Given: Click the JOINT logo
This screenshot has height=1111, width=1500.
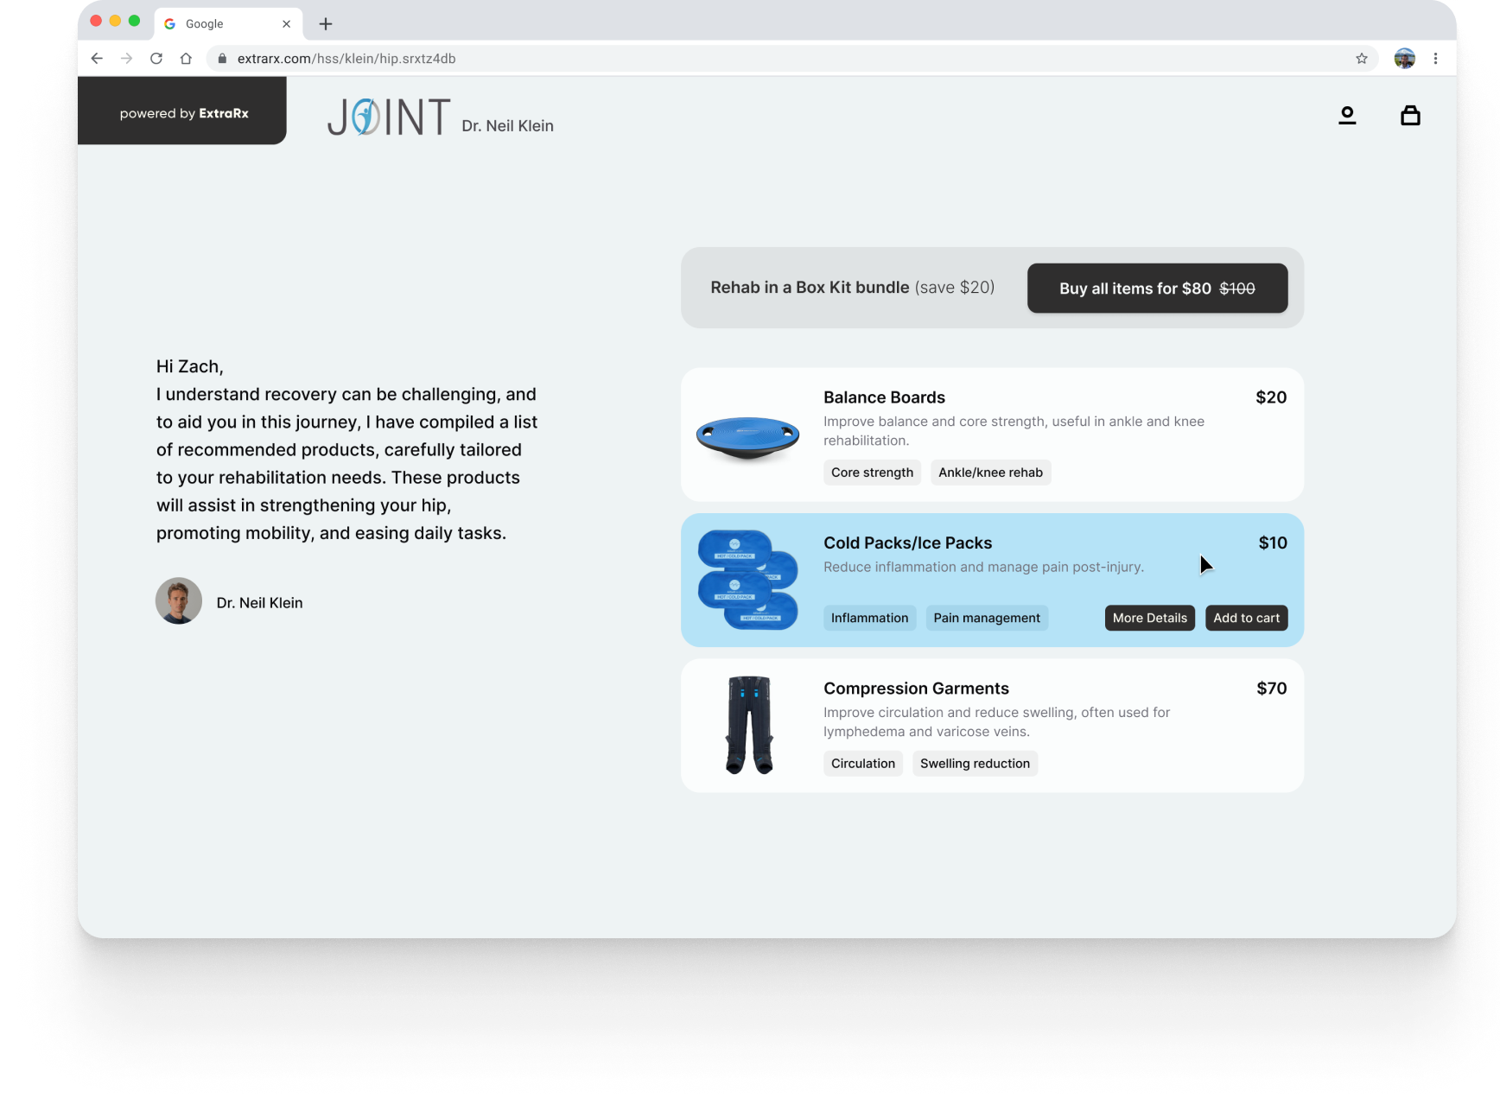Looking at the screenshot, I should click(x=389, y=117).
